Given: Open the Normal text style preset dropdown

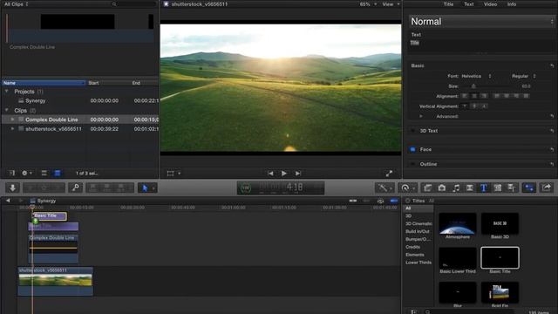Looking at the screenshot, I should point(482,22).
